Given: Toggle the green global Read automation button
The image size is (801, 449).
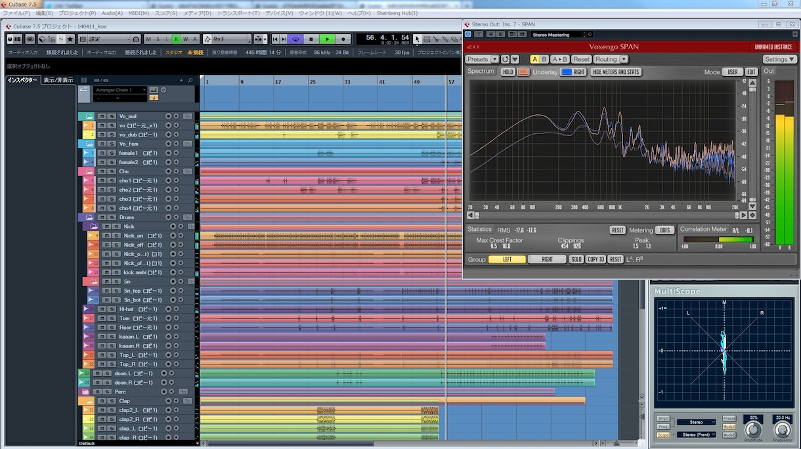Looking at the screenshot, I should pos(177,39).
